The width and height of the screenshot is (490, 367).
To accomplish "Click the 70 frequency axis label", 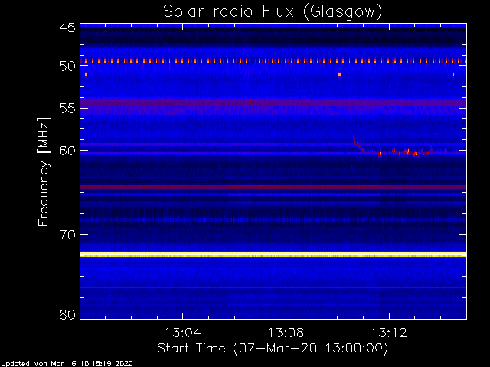I will (x=67, y=235).
